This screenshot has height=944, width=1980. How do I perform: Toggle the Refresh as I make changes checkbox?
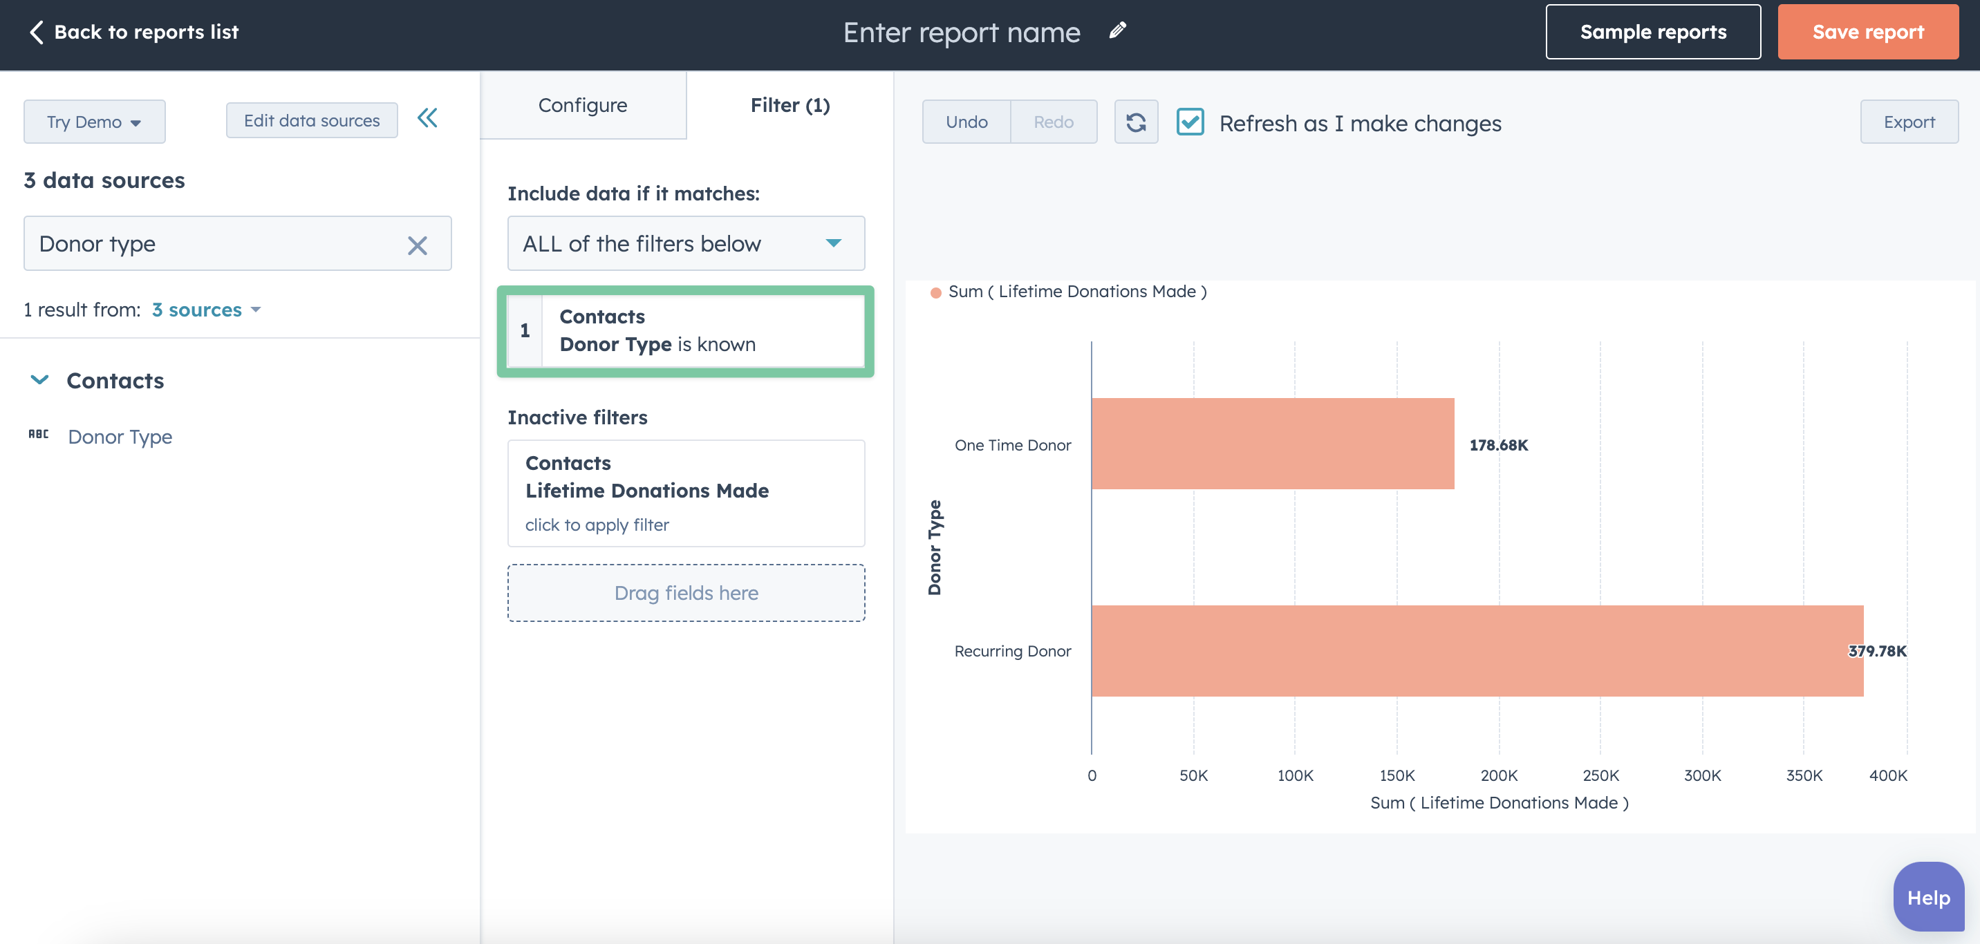(x=1188, y=121)
